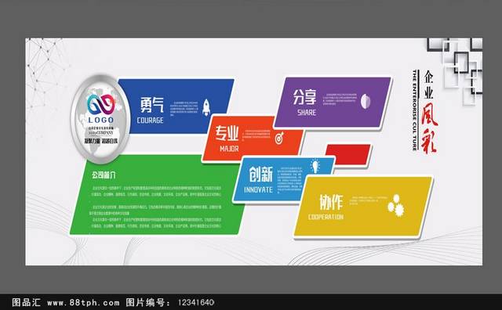Click the 图品汇 brand name in footer

click(26, 302)
